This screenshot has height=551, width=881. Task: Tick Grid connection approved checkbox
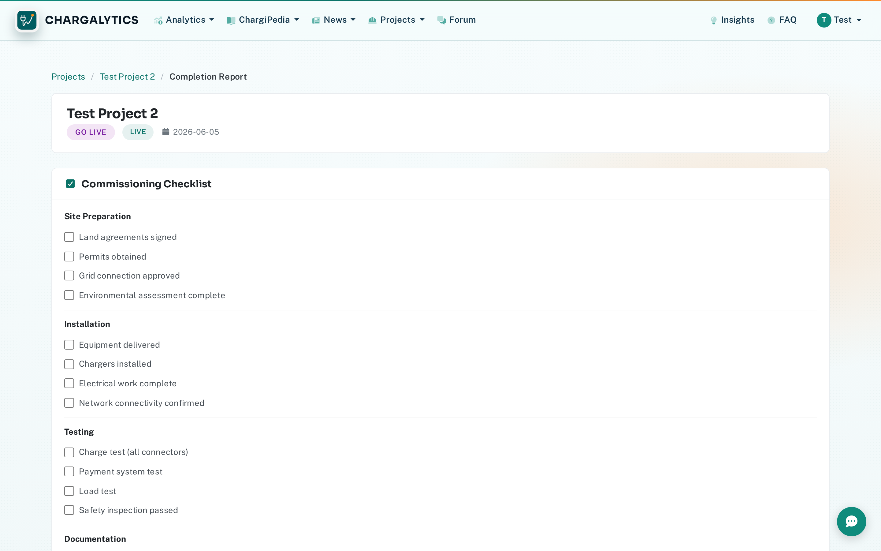pos(69,275)
